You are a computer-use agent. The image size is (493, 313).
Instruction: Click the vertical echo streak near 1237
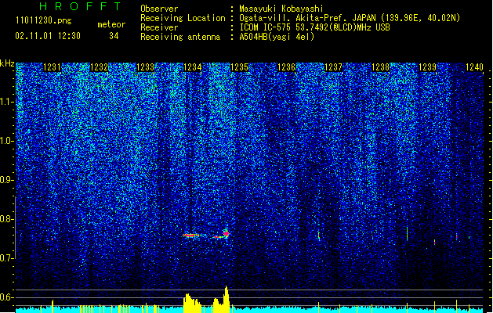318,236
